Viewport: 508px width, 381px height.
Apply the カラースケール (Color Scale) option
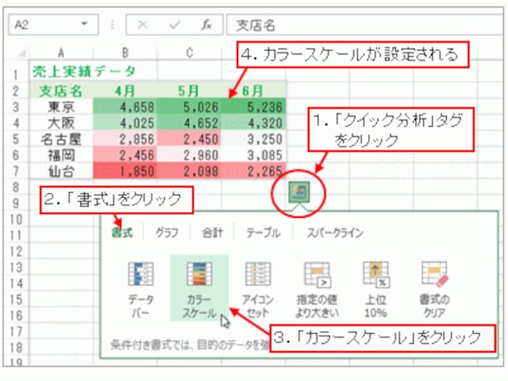pyautogui.click(x=199, y=288)
